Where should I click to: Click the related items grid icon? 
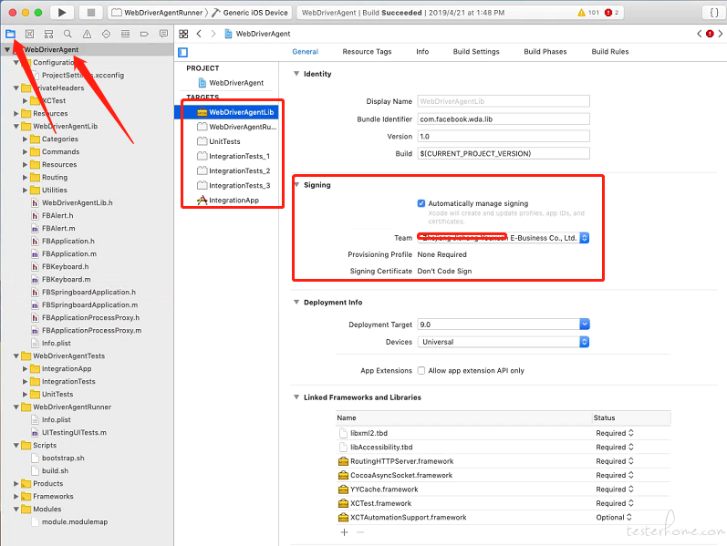tap(183, 34)
